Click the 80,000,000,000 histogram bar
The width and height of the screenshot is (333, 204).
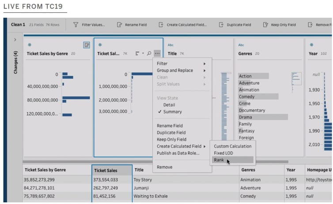click(x=76, y=98)
